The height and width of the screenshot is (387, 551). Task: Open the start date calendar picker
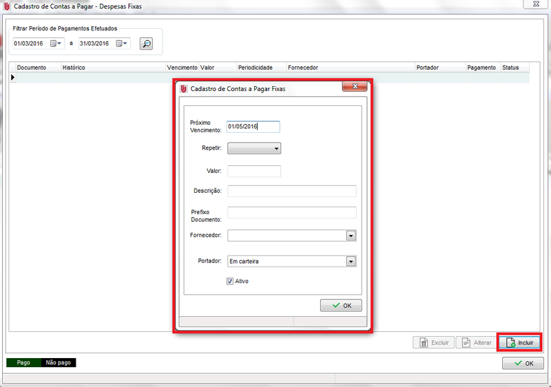coord(56,43)
